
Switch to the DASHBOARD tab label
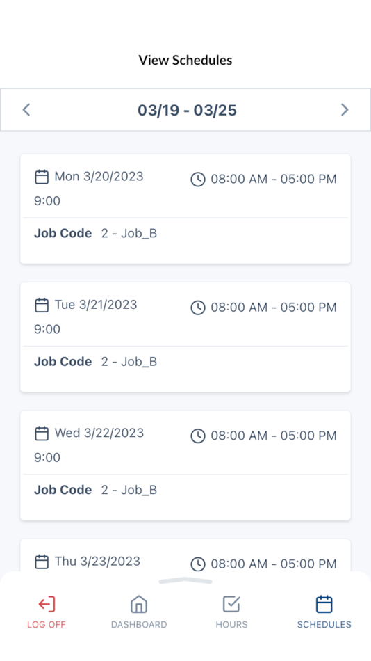pyautogui.click(x=139, y=624)
